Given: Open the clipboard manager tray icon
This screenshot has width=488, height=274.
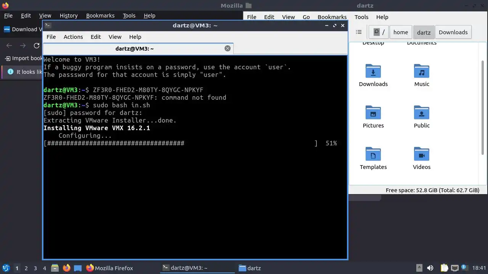Looking at the screenshot, I should [x=444, y=268].
